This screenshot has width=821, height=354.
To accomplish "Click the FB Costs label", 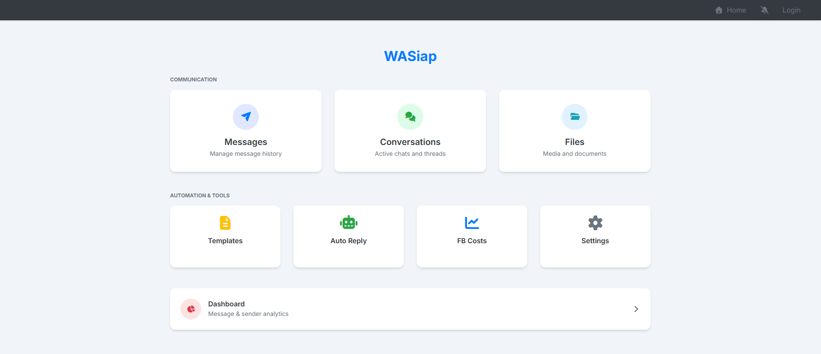I will click(x=472, y=241).
